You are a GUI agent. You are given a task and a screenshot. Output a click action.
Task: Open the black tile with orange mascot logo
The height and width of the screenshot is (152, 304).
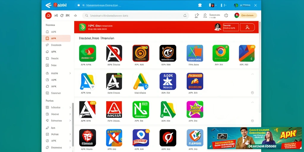pyautogui.click(x=168, y=53)
